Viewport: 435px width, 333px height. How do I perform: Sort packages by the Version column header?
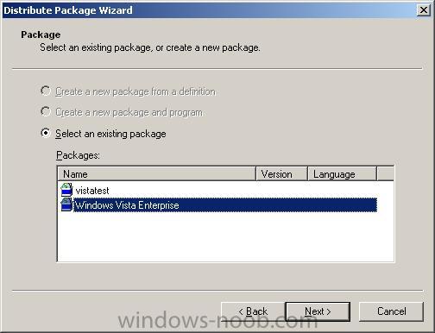click(x=281, y=174)
